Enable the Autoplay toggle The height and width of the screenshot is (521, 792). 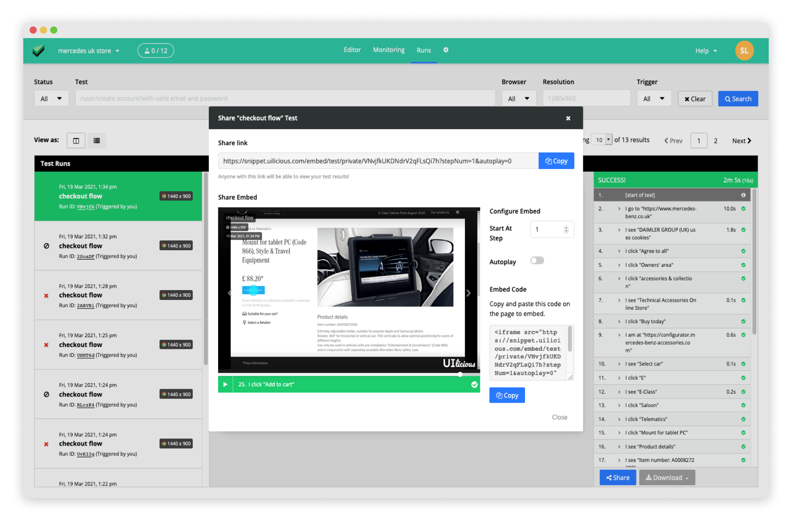(x=537, y=260)
